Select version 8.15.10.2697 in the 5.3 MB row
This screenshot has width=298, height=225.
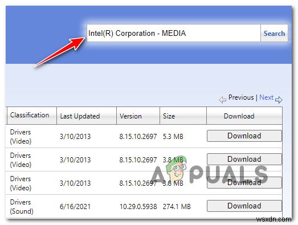(138, 137)
